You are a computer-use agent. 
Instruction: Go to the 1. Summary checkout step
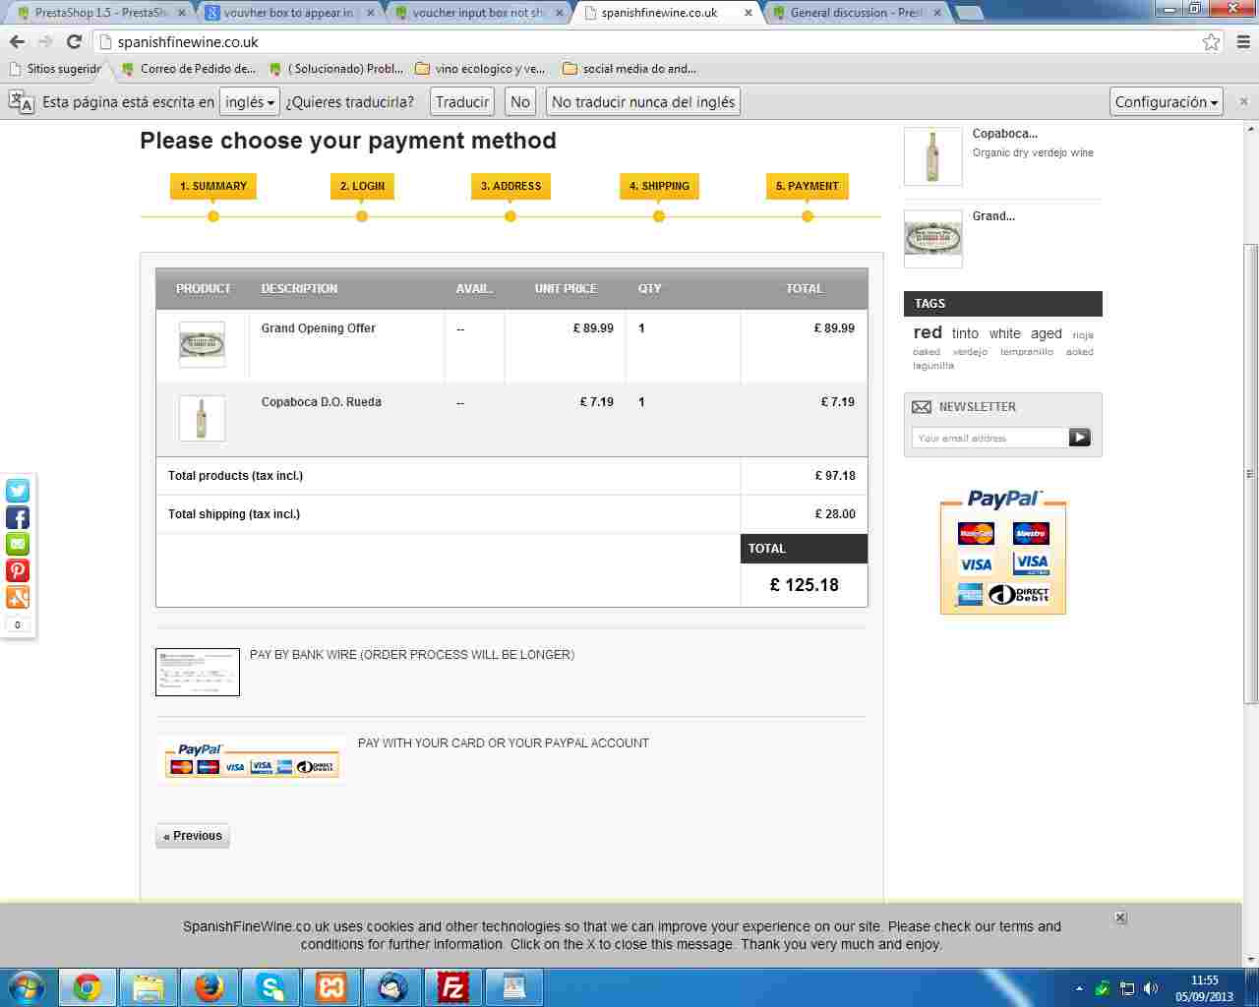coord(213,186)
